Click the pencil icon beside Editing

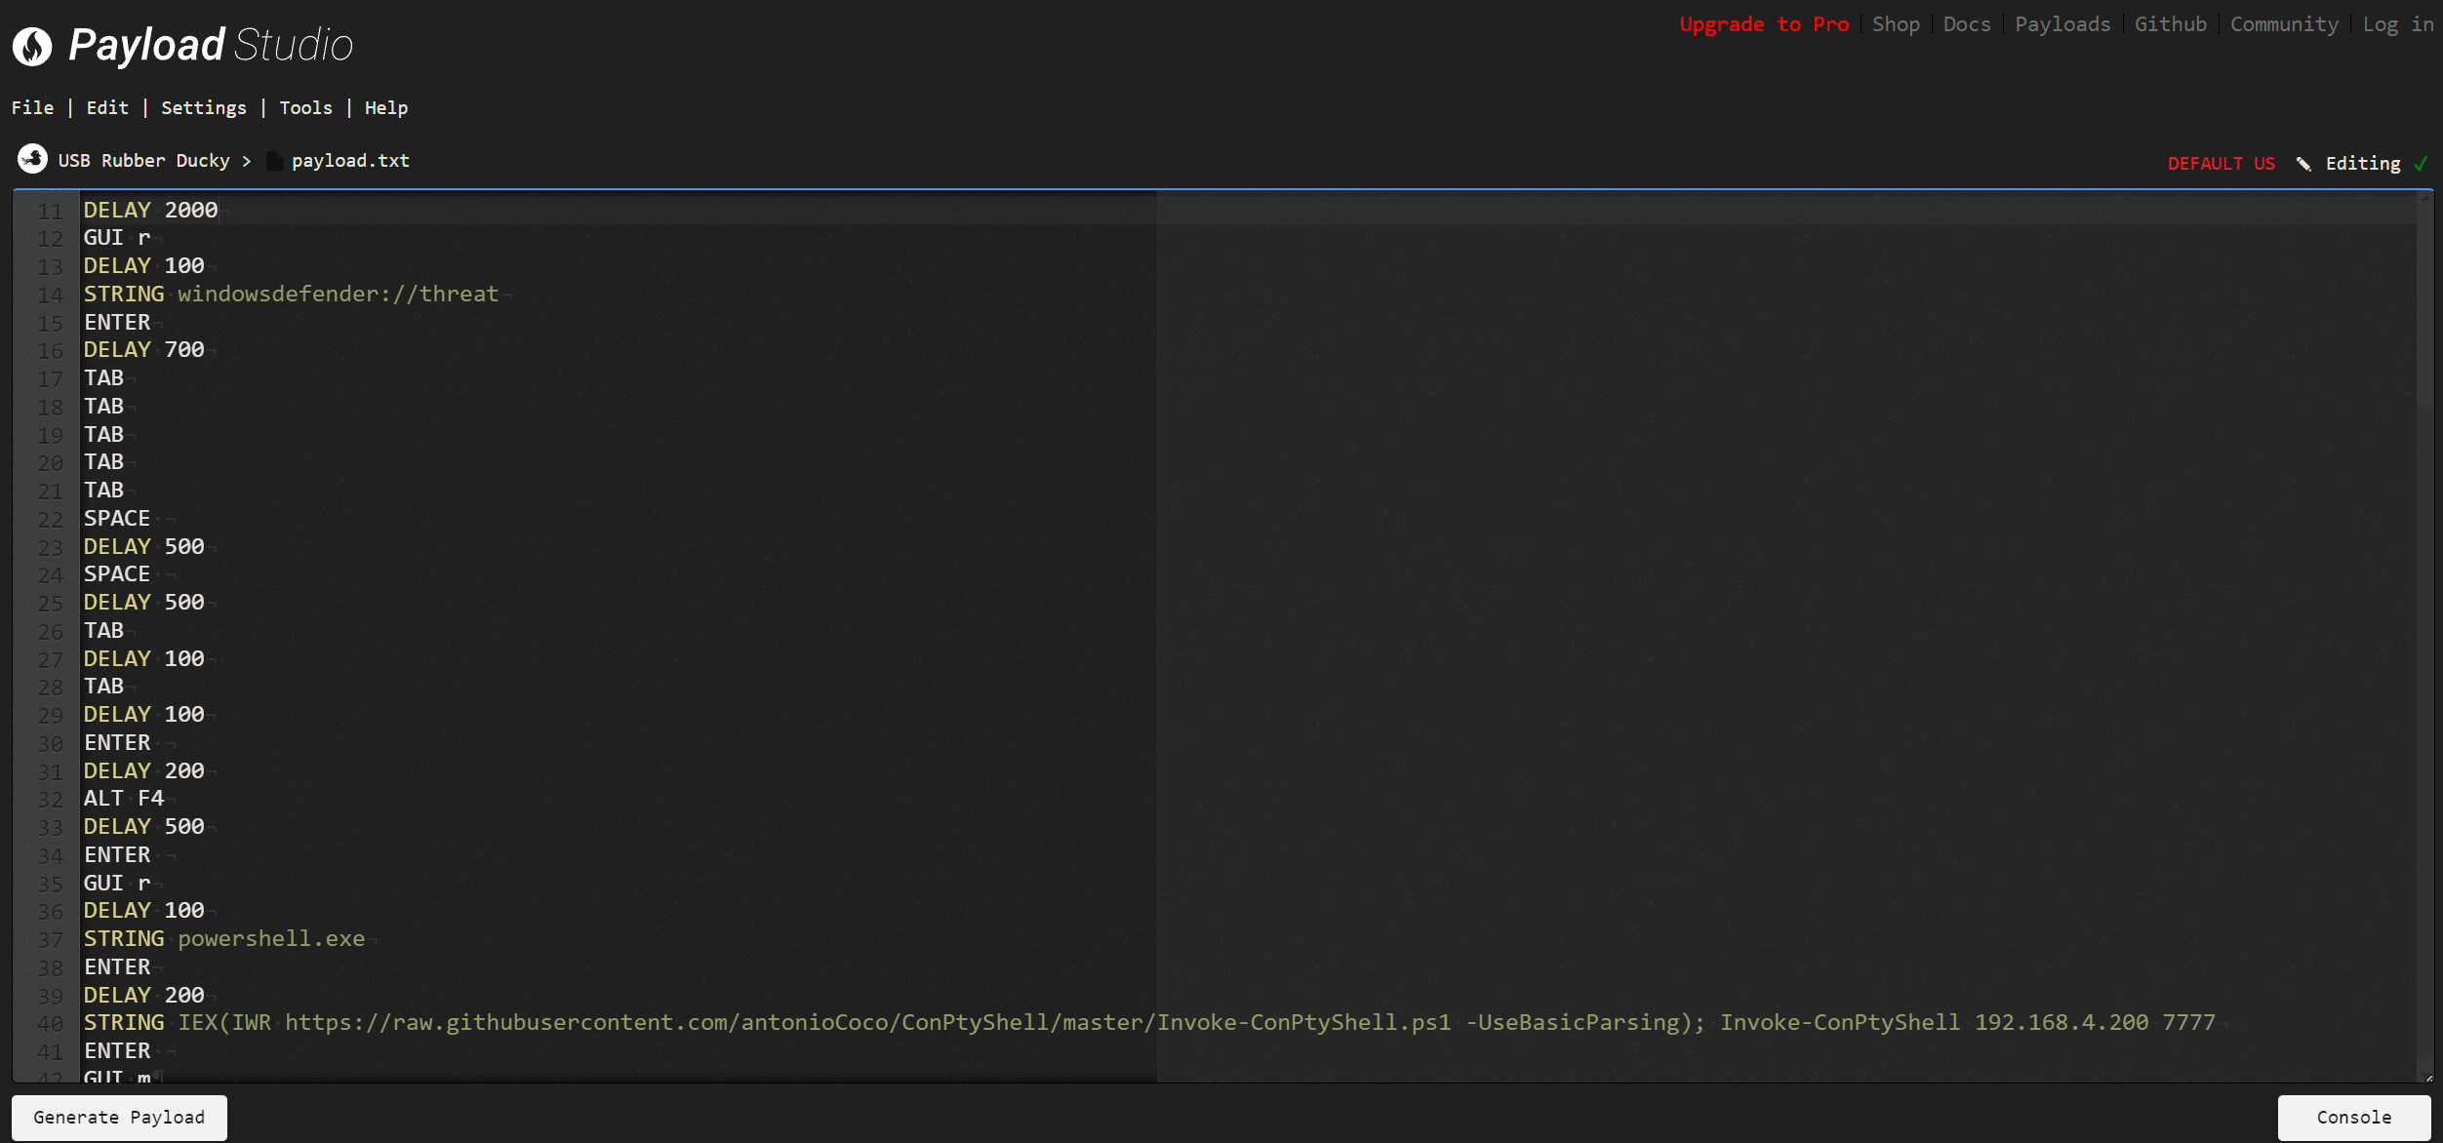pyautogui.click(x=2303, y=164)
